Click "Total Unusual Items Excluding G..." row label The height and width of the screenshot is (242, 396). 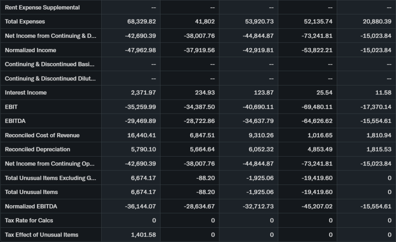point(51,178)
